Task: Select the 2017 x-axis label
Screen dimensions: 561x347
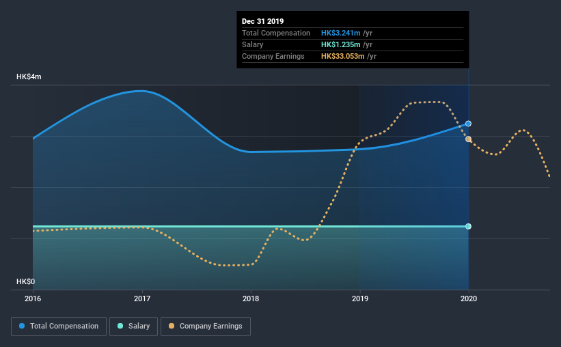Action: 142,299
